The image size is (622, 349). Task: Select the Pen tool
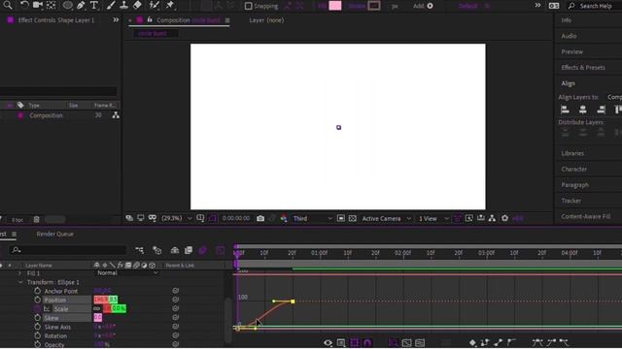pyautogui.click(x=82, y=5)
